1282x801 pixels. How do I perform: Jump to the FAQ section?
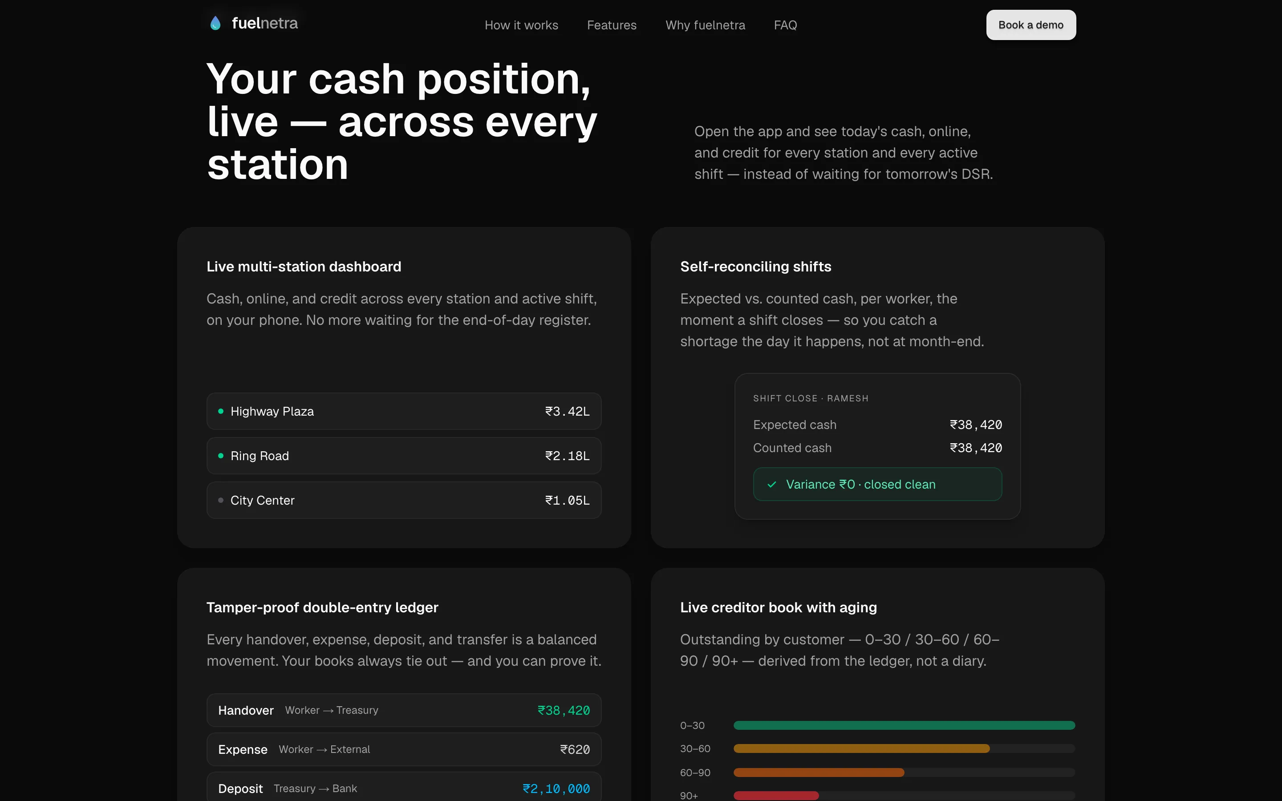pos(785,25)
